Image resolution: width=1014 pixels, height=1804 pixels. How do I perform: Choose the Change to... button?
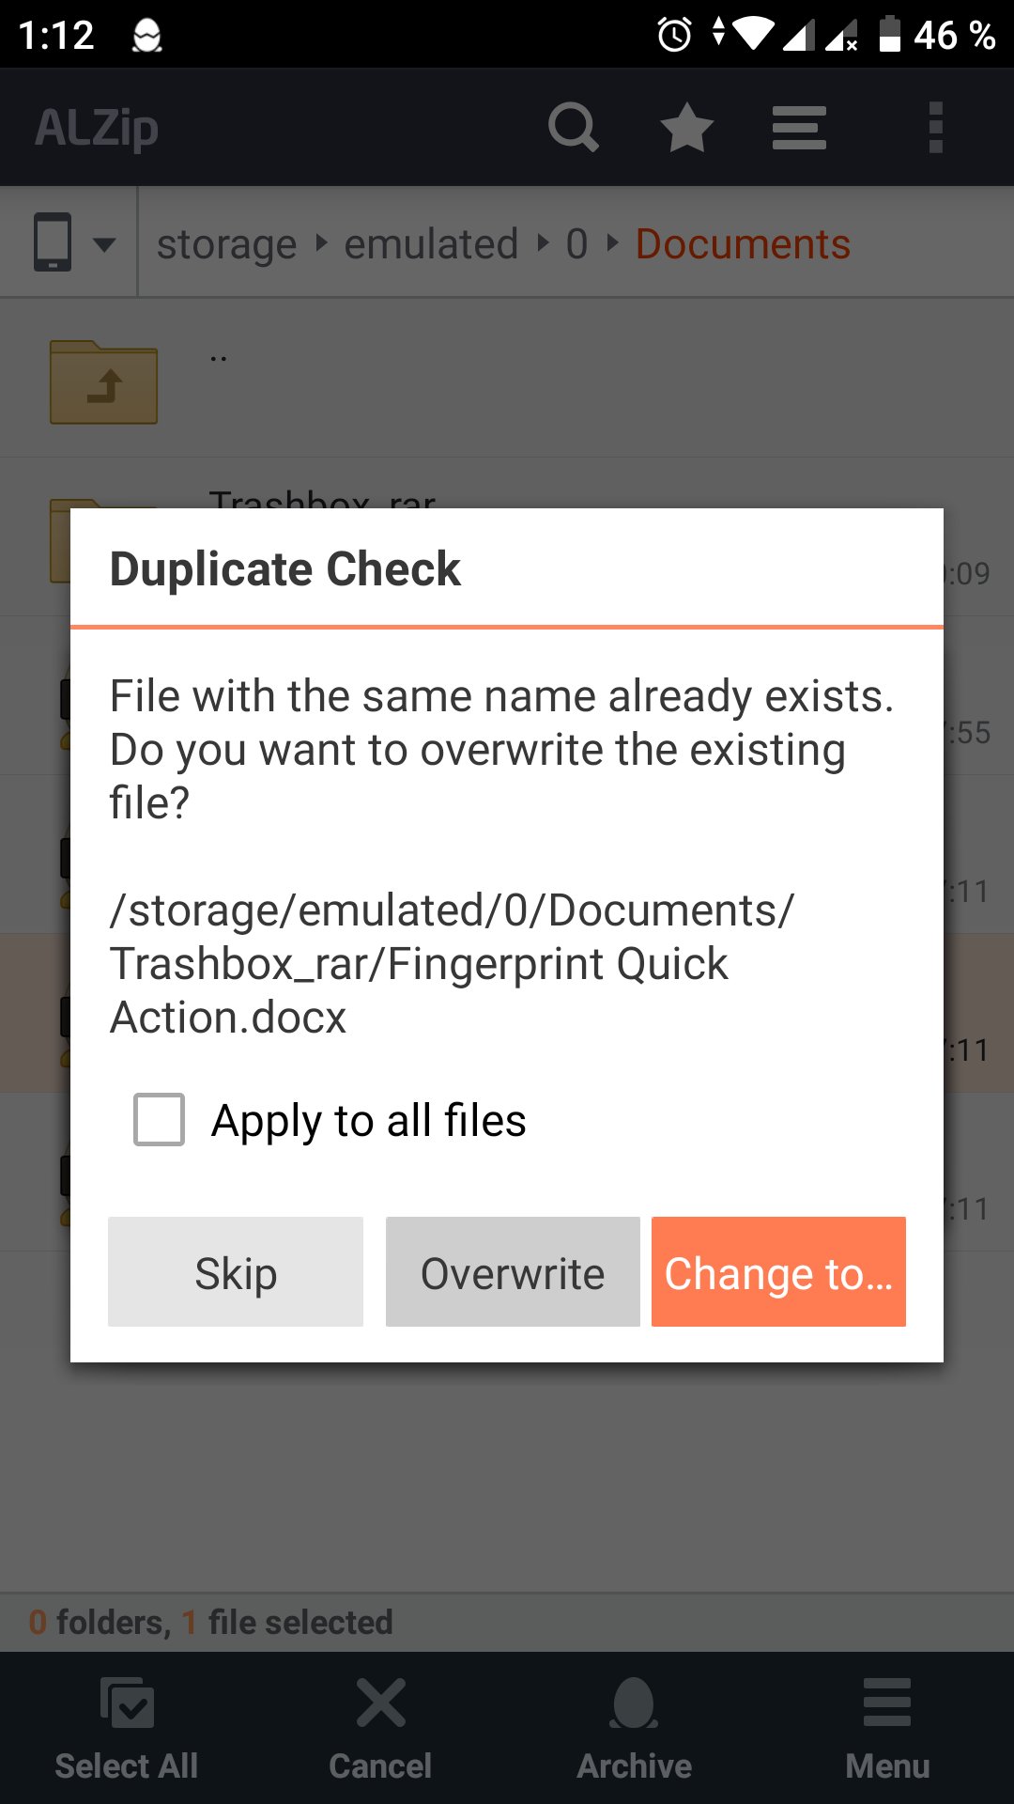click(x=778, y=1272)
